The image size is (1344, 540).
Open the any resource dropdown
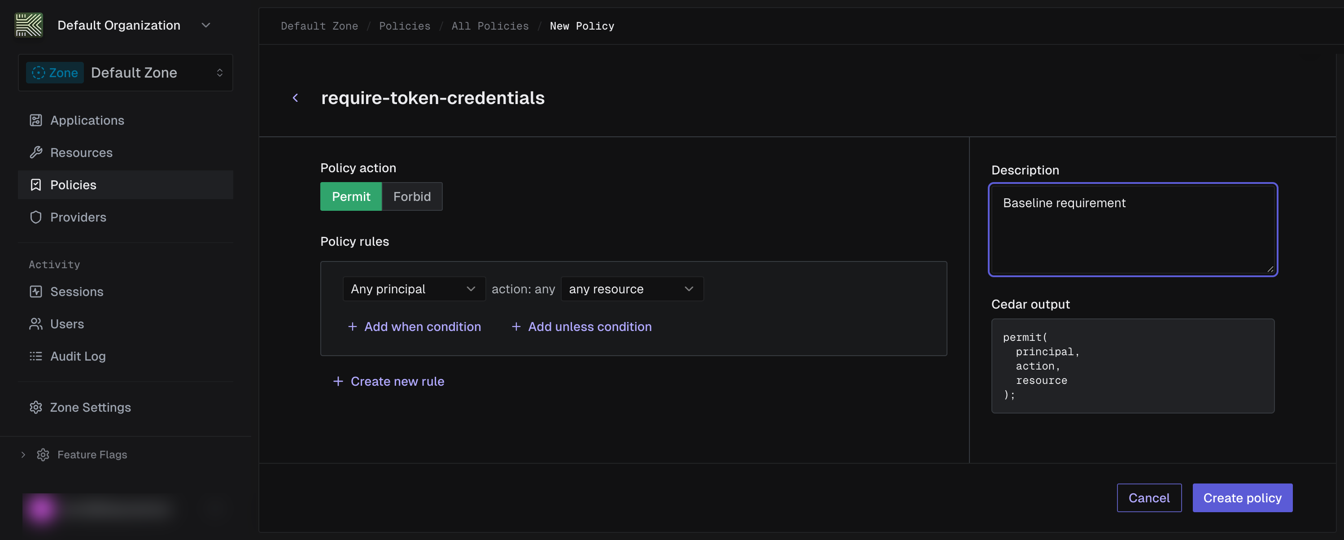[x=632, y=288]
